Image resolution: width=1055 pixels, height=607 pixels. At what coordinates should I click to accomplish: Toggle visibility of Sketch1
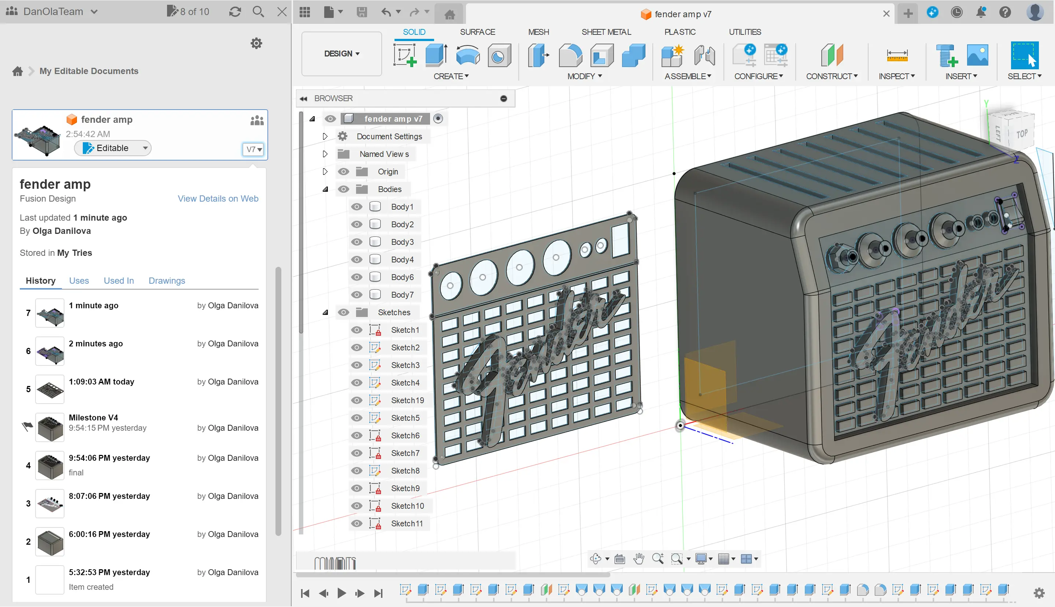coord(356,330)
